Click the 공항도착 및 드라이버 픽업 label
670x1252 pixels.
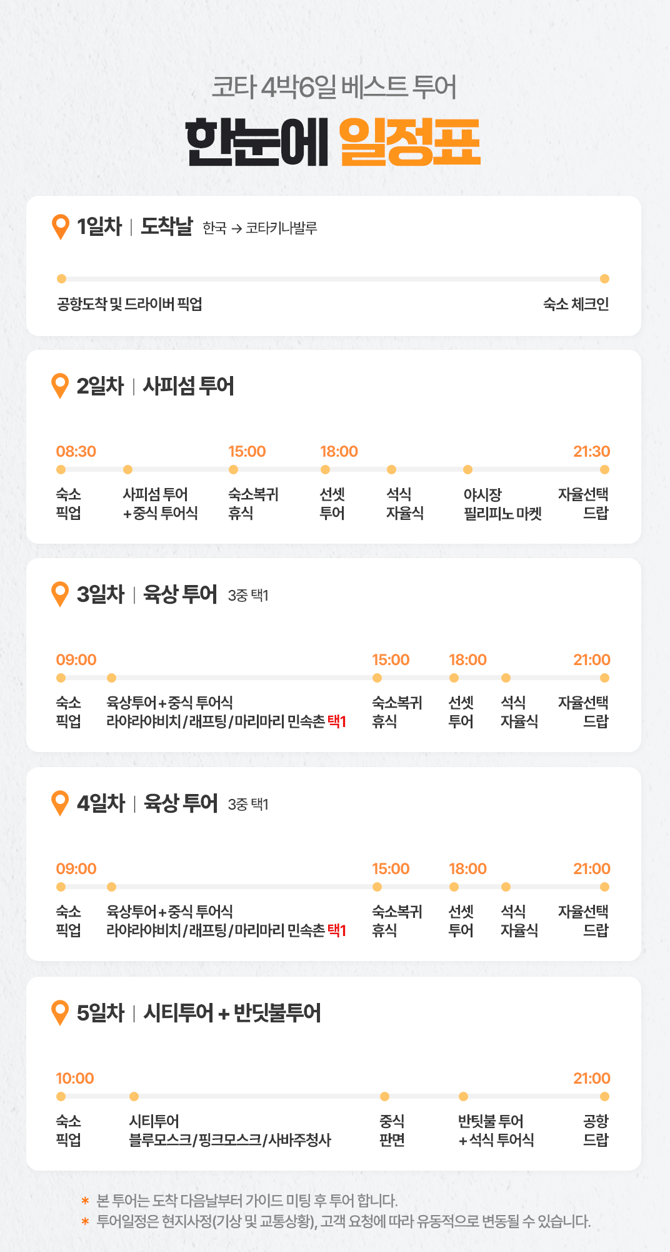tap(129, 304)
